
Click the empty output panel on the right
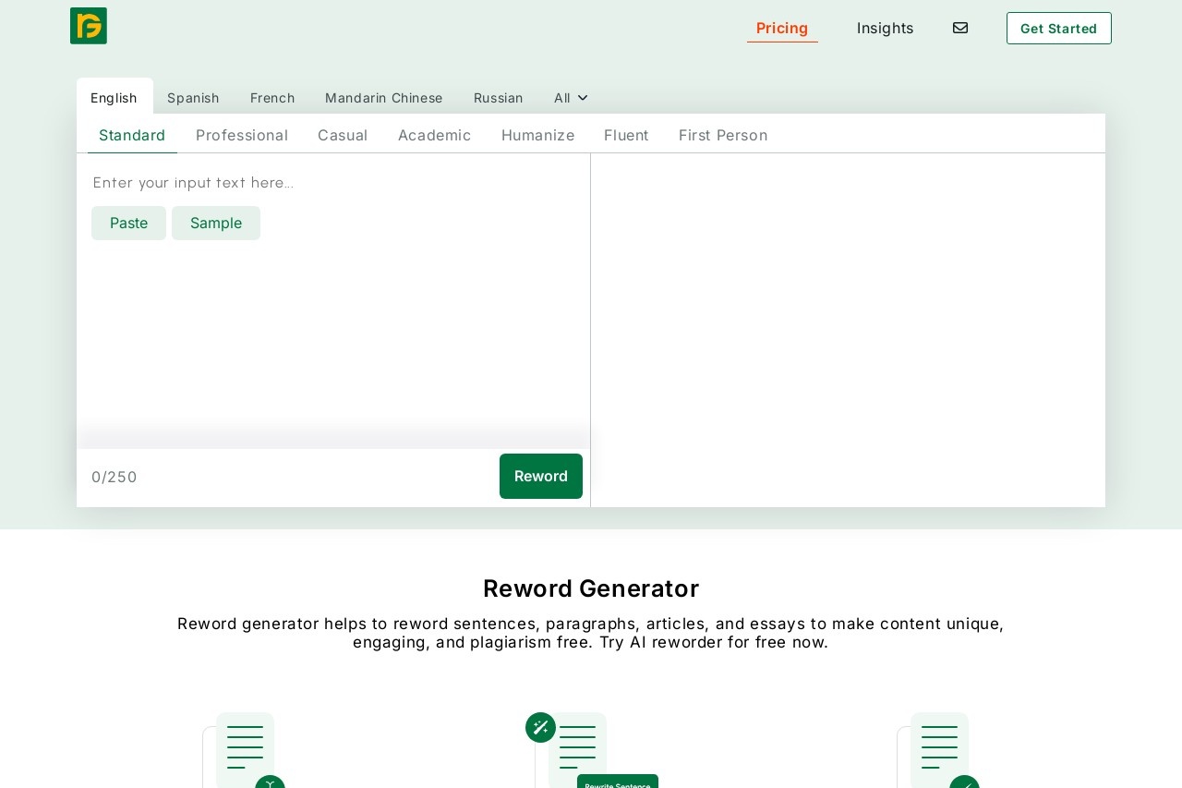pyautogui.click(x=848, y=330)
